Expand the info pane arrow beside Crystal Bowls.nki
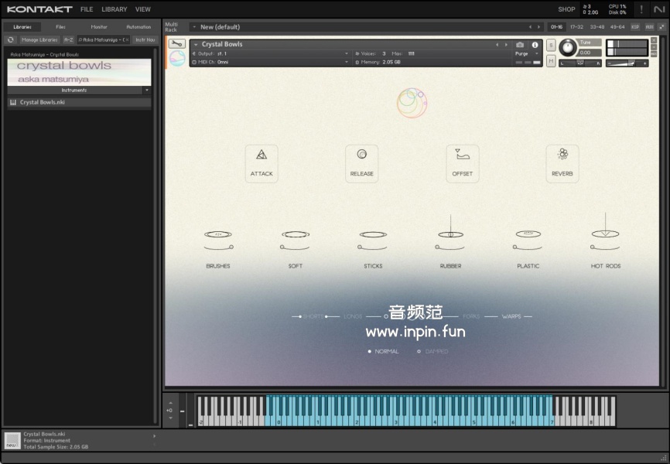The width and height of the screenshot is (670, 464). [x=154, y=436]
